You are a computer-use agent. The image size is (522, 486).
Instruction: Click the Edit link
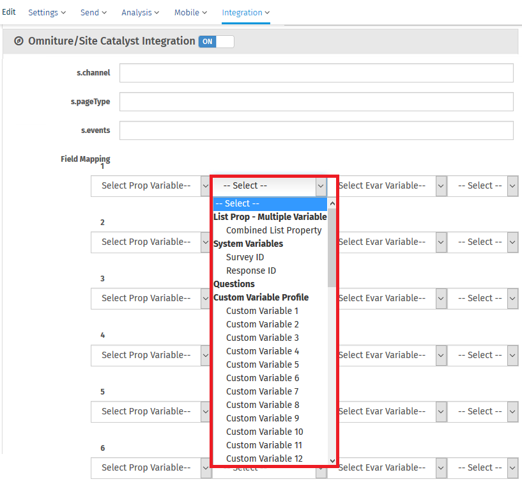tap(9, 12)
